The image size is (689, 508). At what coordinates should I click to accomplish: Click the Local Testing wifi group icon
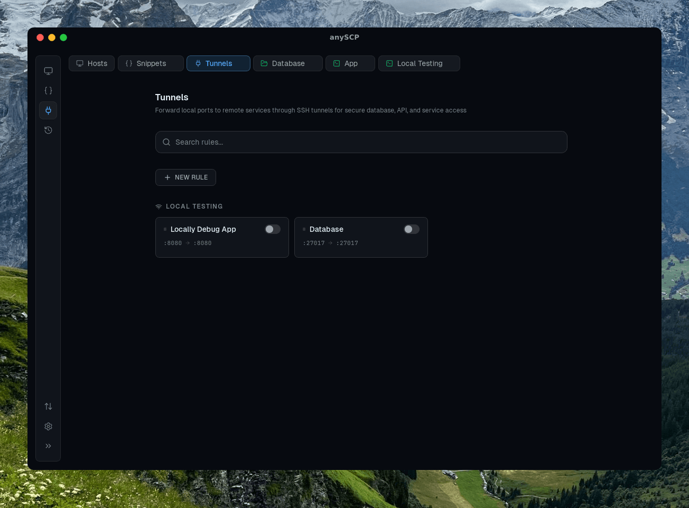point(159,206)
